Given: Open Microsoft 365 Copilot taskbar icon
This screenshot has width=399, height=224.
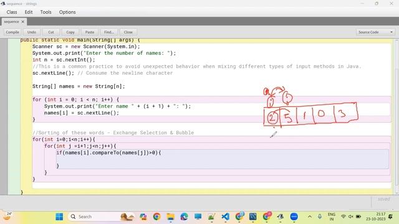Looking at the screenshot, I should [143, 217].
